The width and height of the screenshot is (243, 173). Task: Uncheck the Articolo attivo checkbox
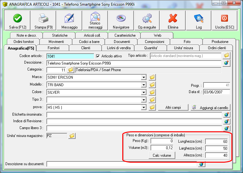point(98,56)
